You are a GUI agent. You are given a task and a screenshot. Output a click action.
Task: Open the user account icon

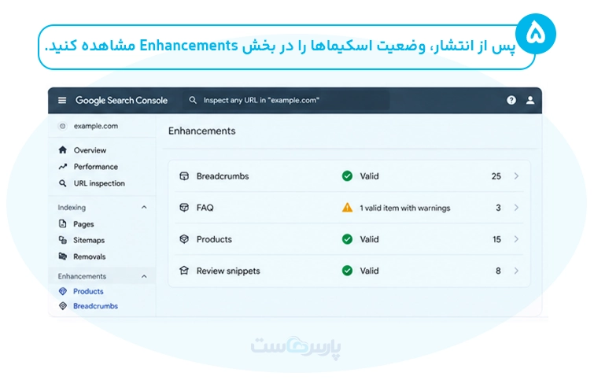click(530, 100)
